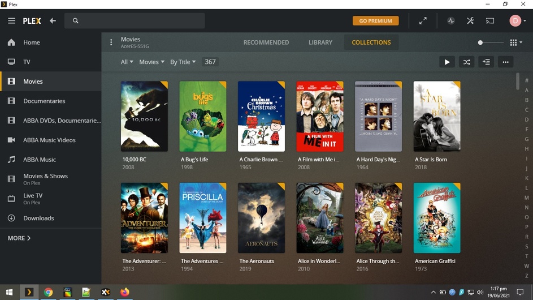Open Chrome from the taskbar
Screen dimensions: 533x300
point(48,292)
